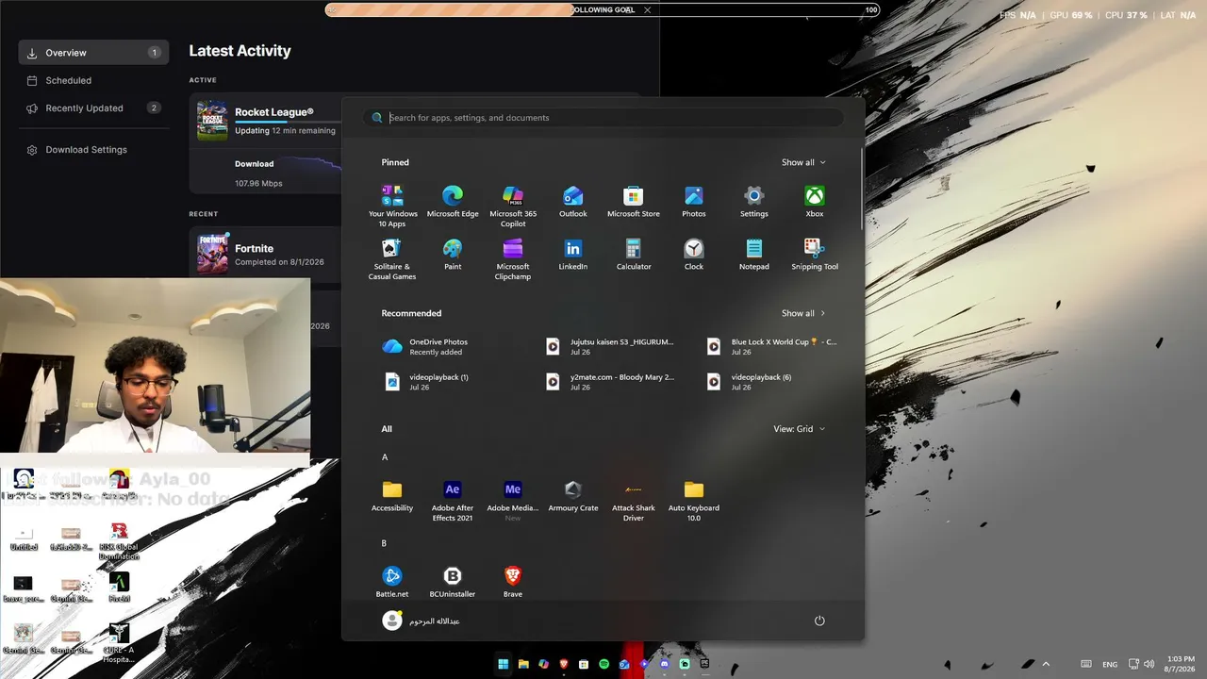Launch Microsoft Edge from pinned apps
The image size is (1207, 679).
coord(453,201)
